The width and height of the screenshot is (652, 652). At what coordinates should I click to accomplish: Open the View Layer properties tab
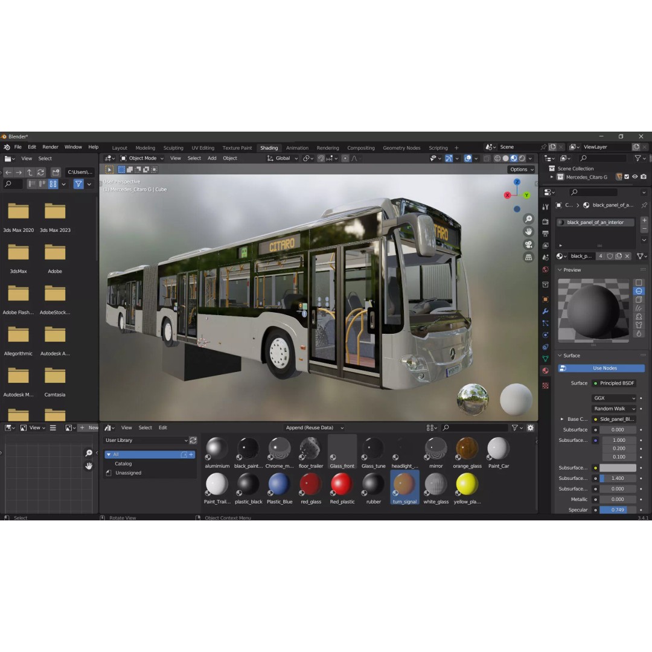tap(545, 246)
